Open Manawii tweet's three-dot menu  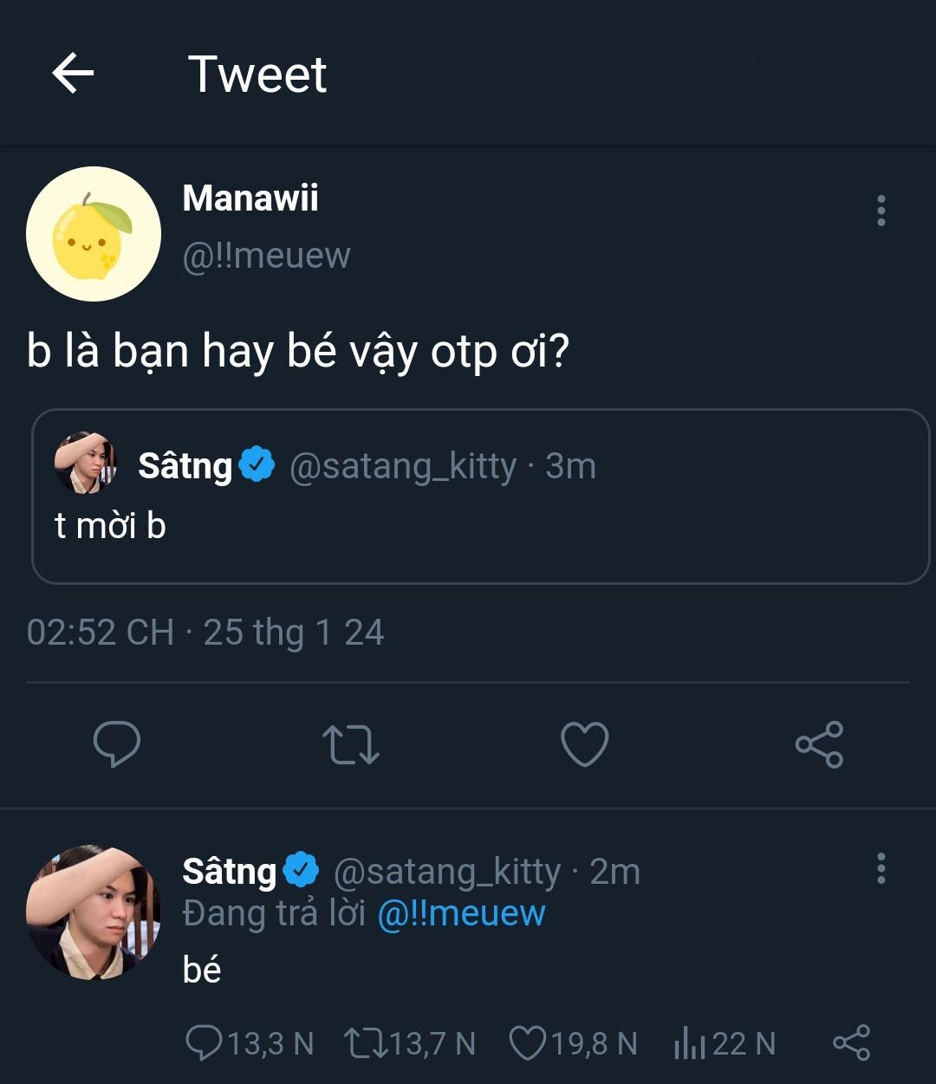[881, 211]
